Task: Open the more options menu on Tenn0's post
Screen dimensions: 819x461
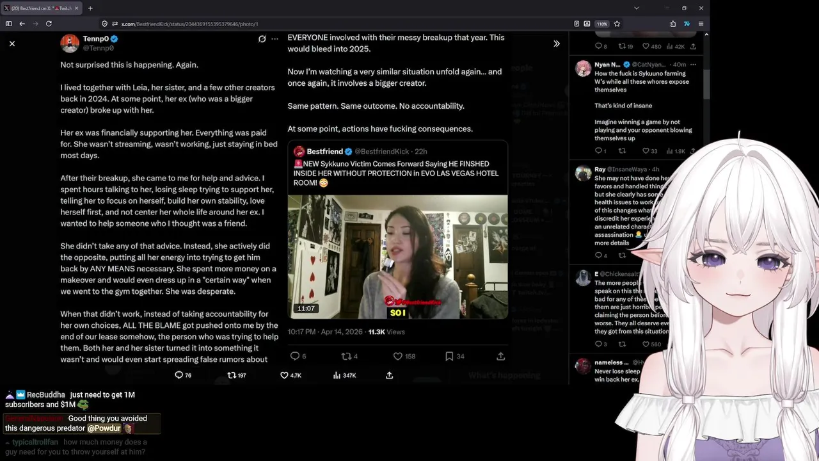Action: (x=275, y=39)
